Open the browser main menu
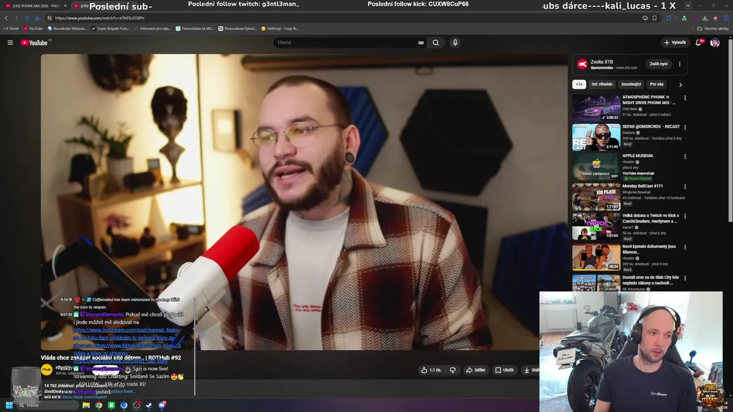Screen dimensions: 733x412 726,18
